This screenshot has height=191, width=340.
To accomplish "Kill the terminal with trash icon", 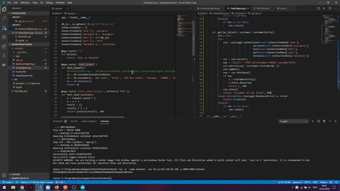I will (x=324, y=121).
